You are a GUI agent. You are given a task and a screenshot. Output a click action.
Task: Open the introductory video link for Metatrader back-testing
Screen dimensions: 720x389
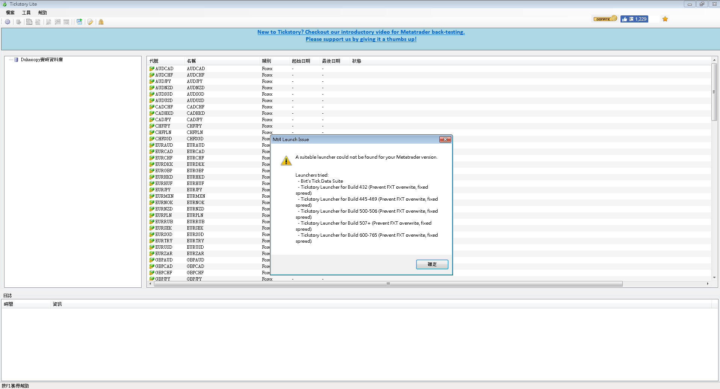[x=361, y=32]
